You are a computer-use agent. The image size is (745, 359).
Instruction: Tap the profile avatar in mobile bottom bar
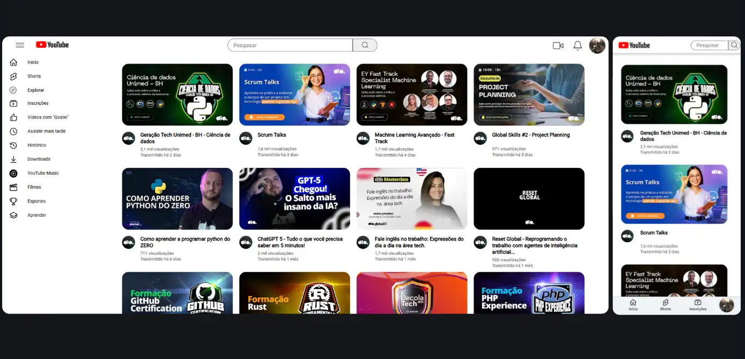coord(726,305)
